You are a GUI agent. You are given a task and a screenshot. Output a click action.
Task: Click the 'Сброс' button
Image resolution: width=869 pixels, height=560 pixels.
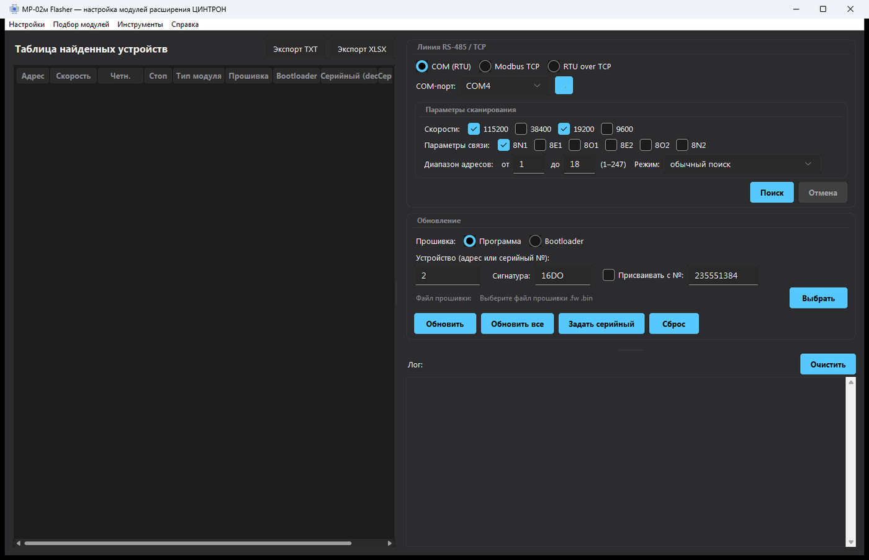coord(674,323)
